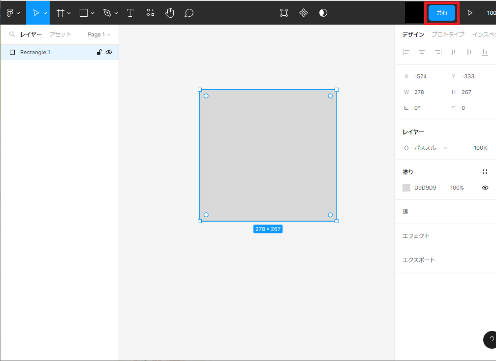Click the align left icon in the Design panel
Viewport: 496px width, 361px height.
point(406,52)
